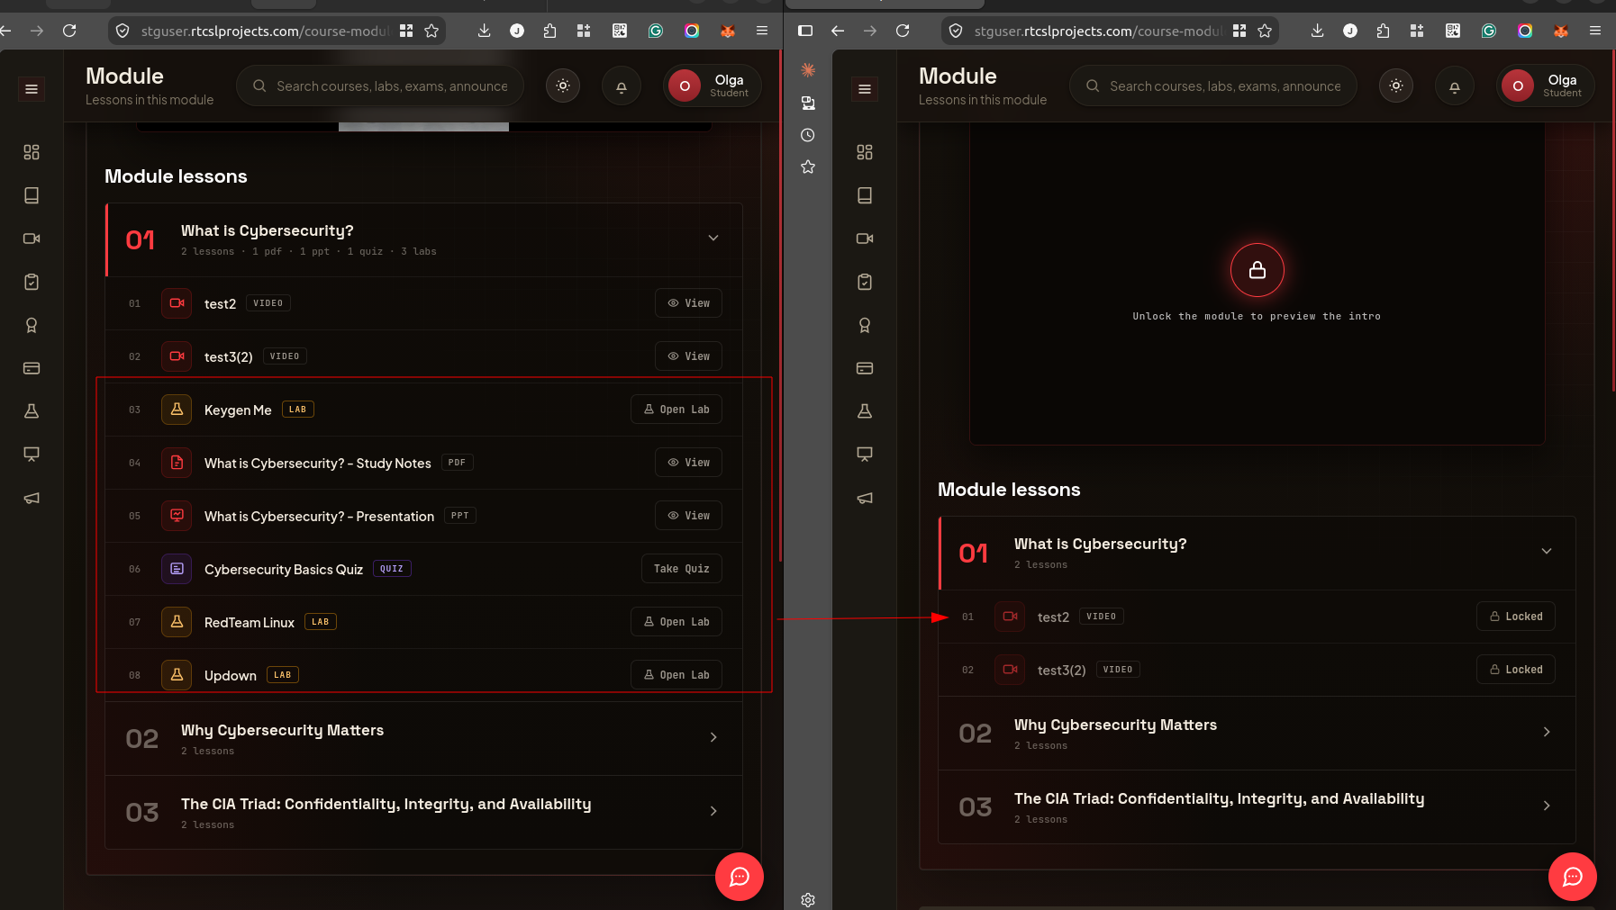Click the hamburger menu icon in the left window
1616x910 pixels.
(x=32, y=88)
